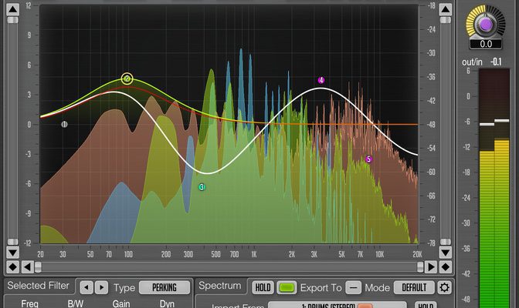Open spectrum settings gear icon
The height and width of the screenshot is (308, 519).
point(444,287)
